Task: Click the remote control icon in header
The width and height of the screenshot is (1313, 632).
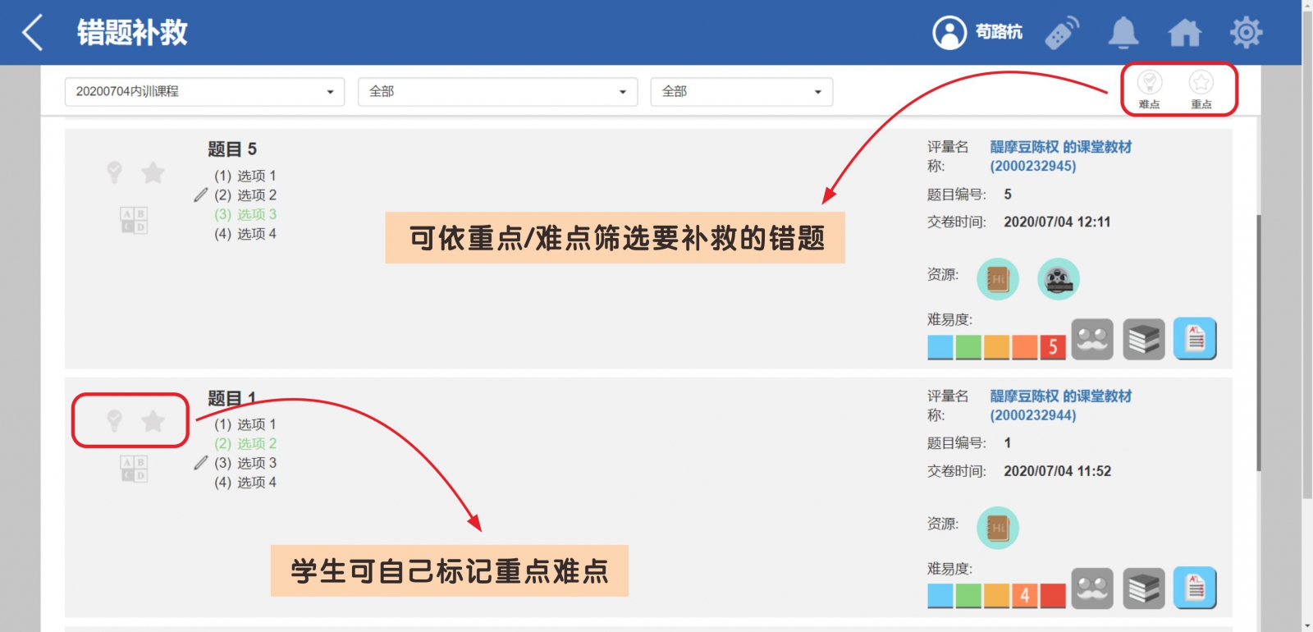Action: pyautogui.click(x=1061, y=33)
